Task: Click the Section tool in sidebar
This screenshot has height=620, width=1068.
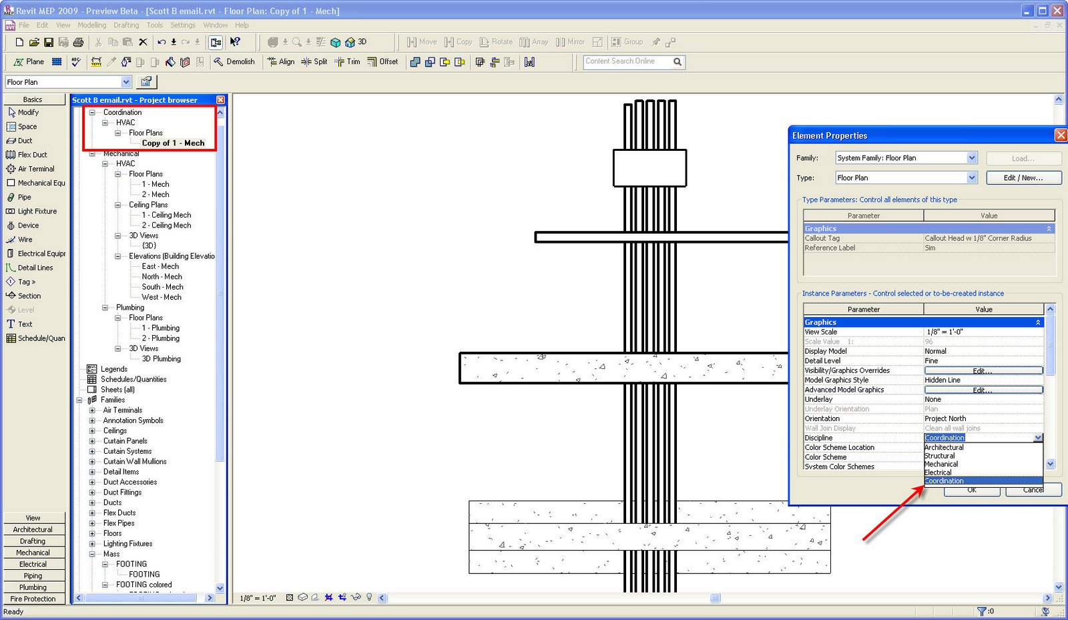Action: click(x=29, y=296)
